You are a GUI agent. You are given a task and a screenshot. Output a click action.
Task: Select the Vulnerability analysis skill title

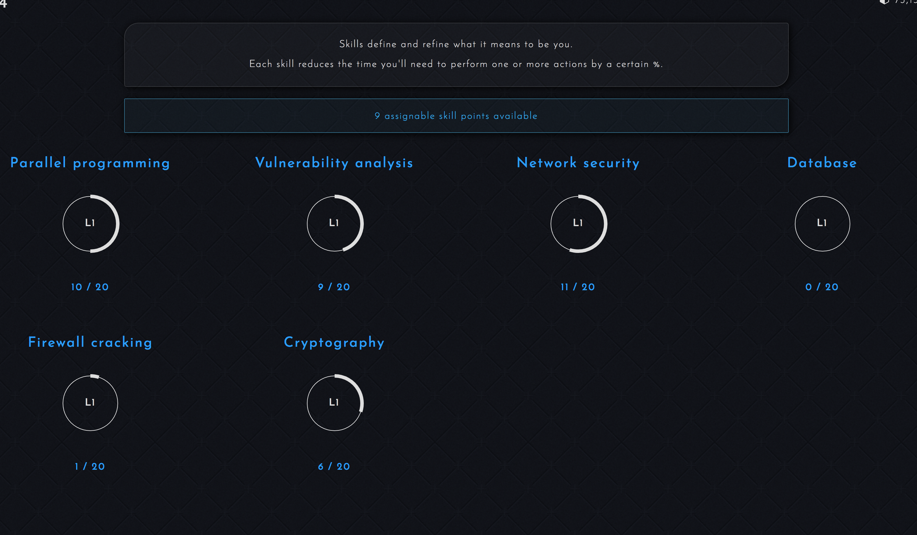(x=334, y=163)
